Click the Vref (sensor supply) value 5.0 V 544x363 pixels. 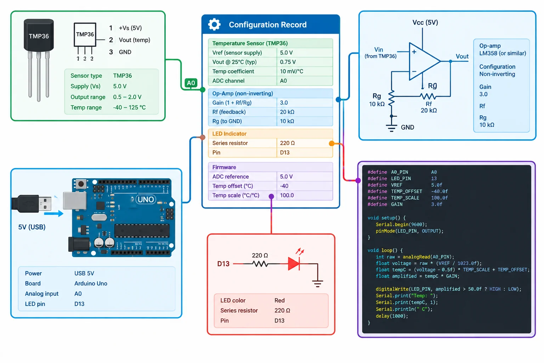(x=286, y=53)
